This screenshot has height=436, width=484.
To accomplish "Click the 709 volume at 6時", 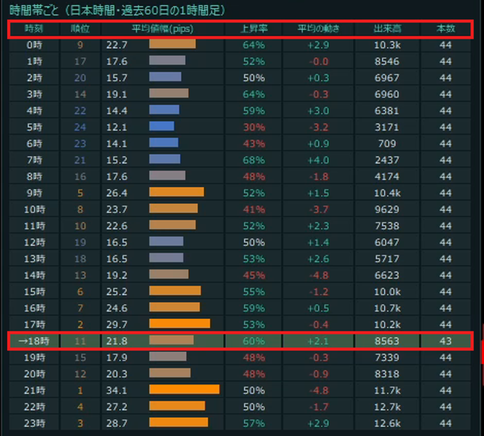I will click(x=387, y=143).
